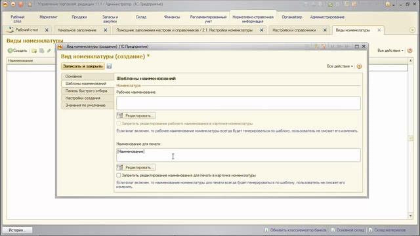
Task: Close the Помощник заполнения настроек tab
Action: [x=261, y=30]
